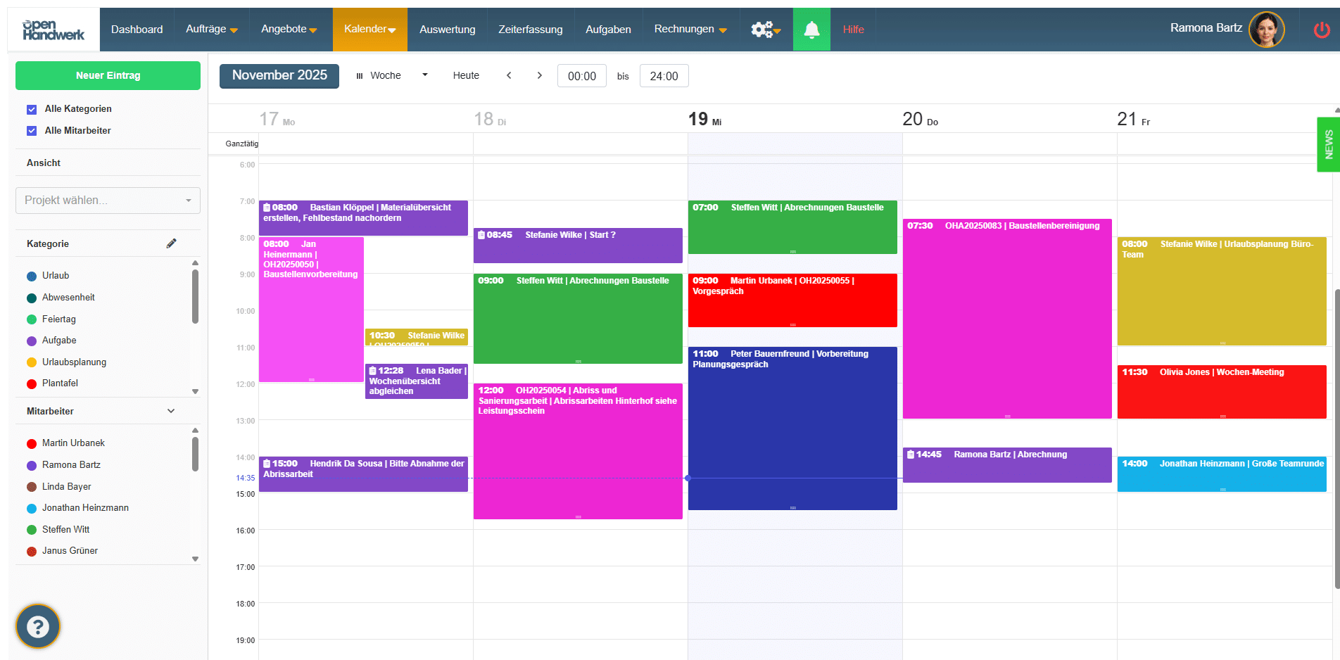The height and width of the screenshot is (660, 1340).
Task: Click the Heute button
Action: click(x=466, y=75)
